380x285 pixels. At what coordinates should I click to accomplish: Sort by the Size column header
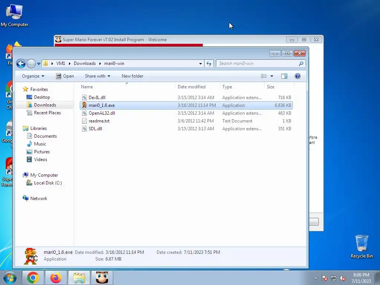[271, 87]
